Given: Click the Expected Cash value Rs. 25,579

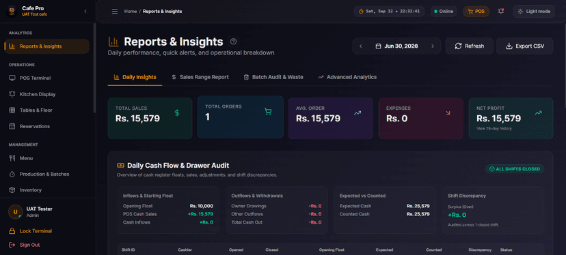Looking at the screenshot, I should pos(418,206).
